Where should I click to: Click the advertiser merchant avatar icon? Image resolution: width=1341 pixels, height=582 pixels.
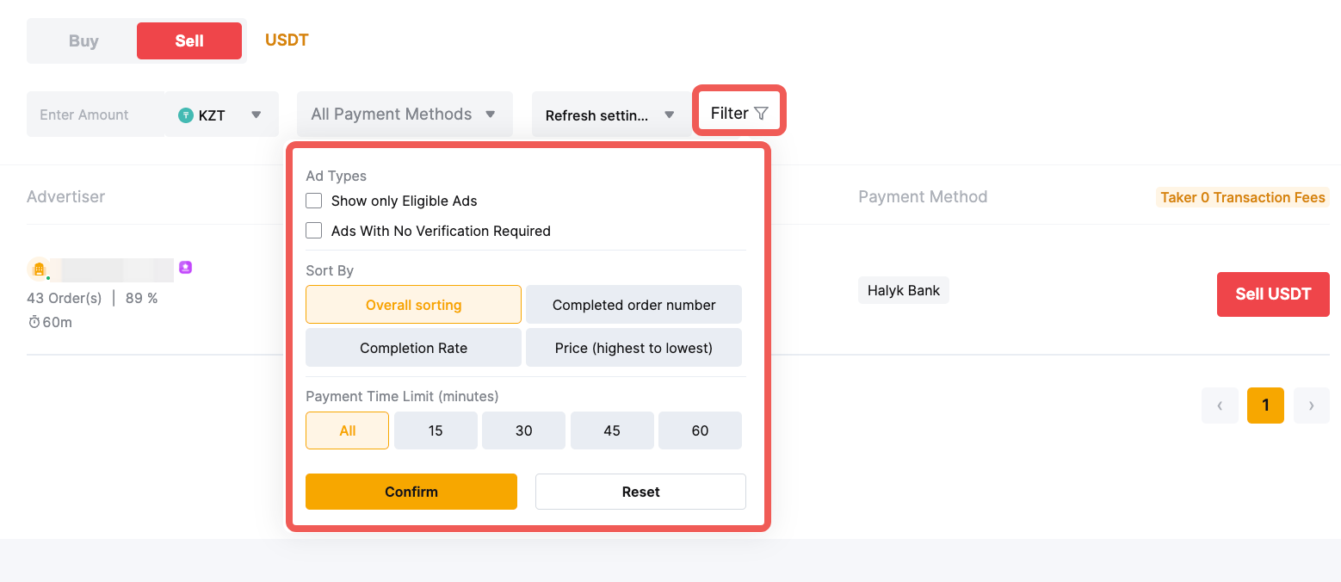click(x=39, y=269)
